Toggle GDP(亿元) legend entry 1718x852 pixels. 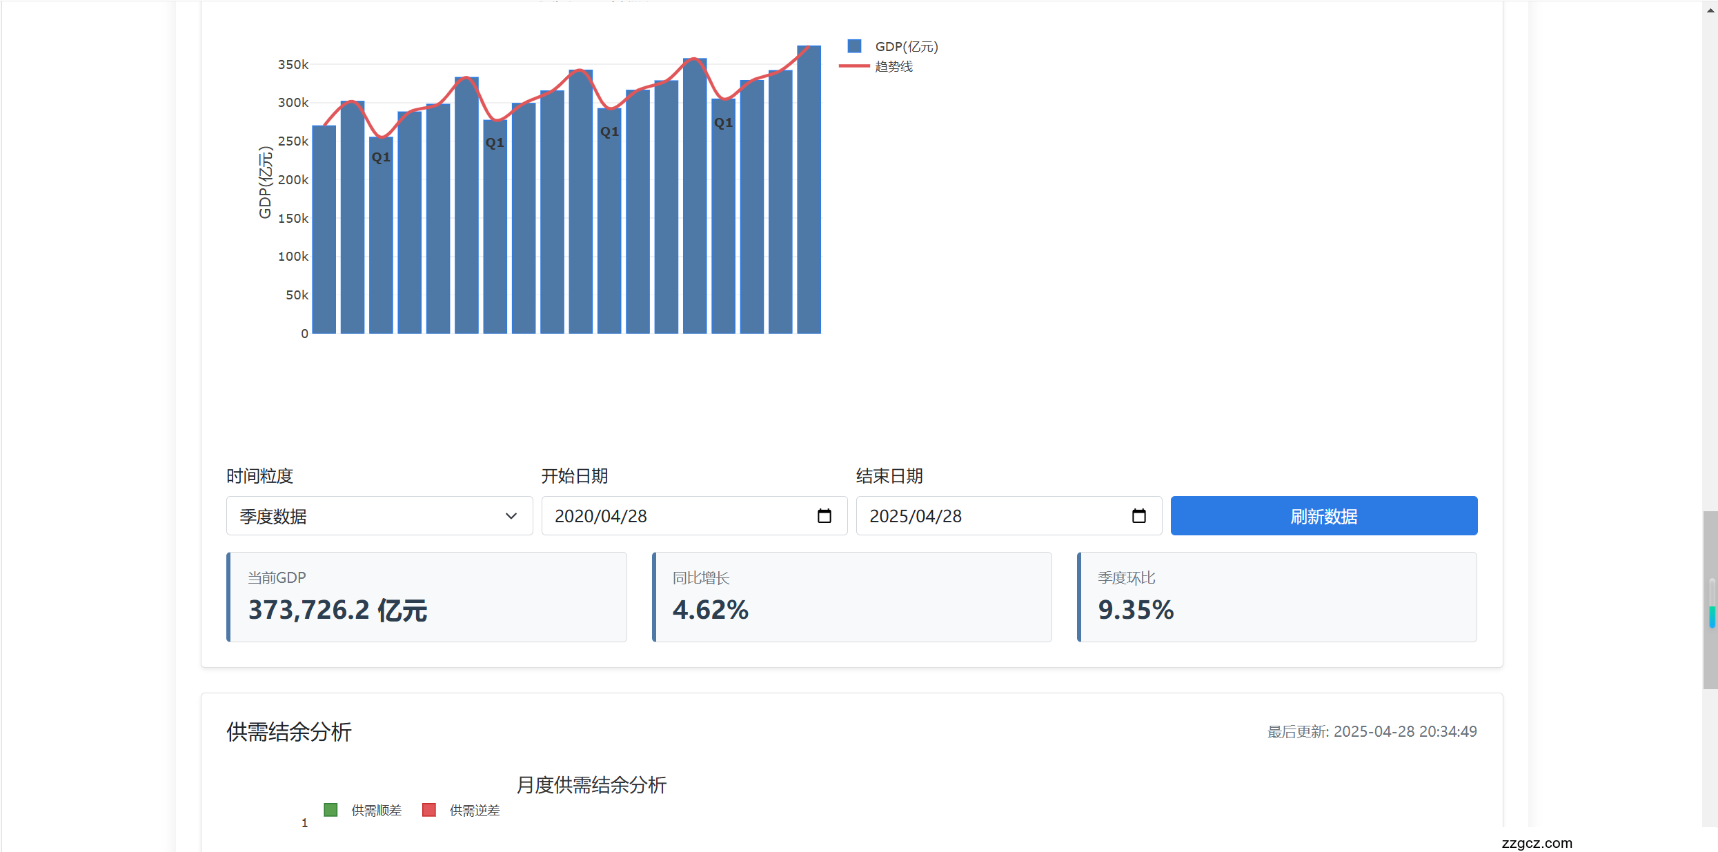click(906, 47)
